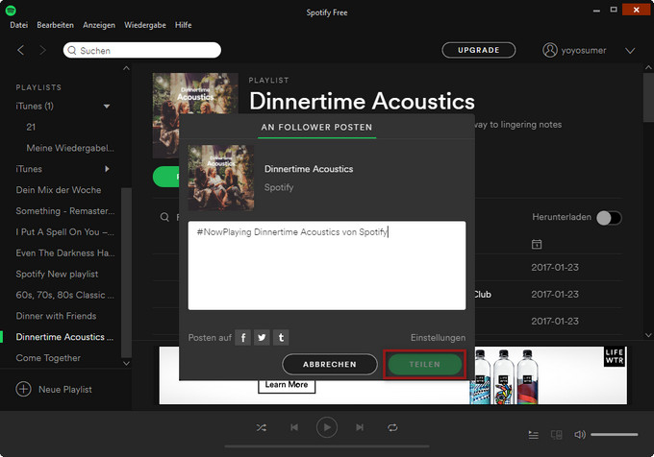The height and width of the screenshot is (457, 654).
Task: Click the Neue Playlist label
Action: coord(65,390)
